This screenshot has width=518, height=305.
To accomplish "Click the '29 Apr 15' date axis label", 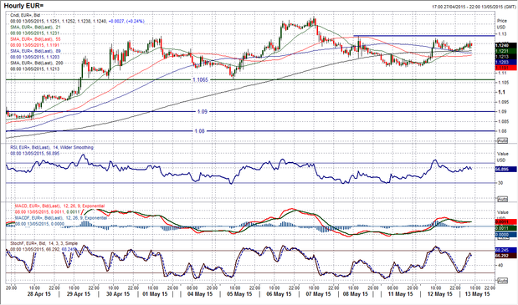I will click(x=78, y=294).
